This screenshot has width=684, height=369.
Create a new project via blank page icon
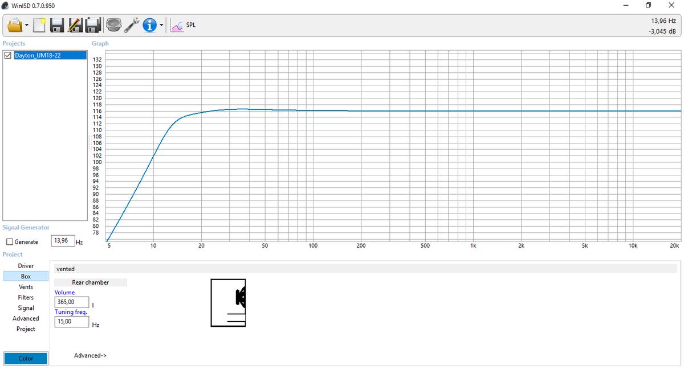(39, 25)
